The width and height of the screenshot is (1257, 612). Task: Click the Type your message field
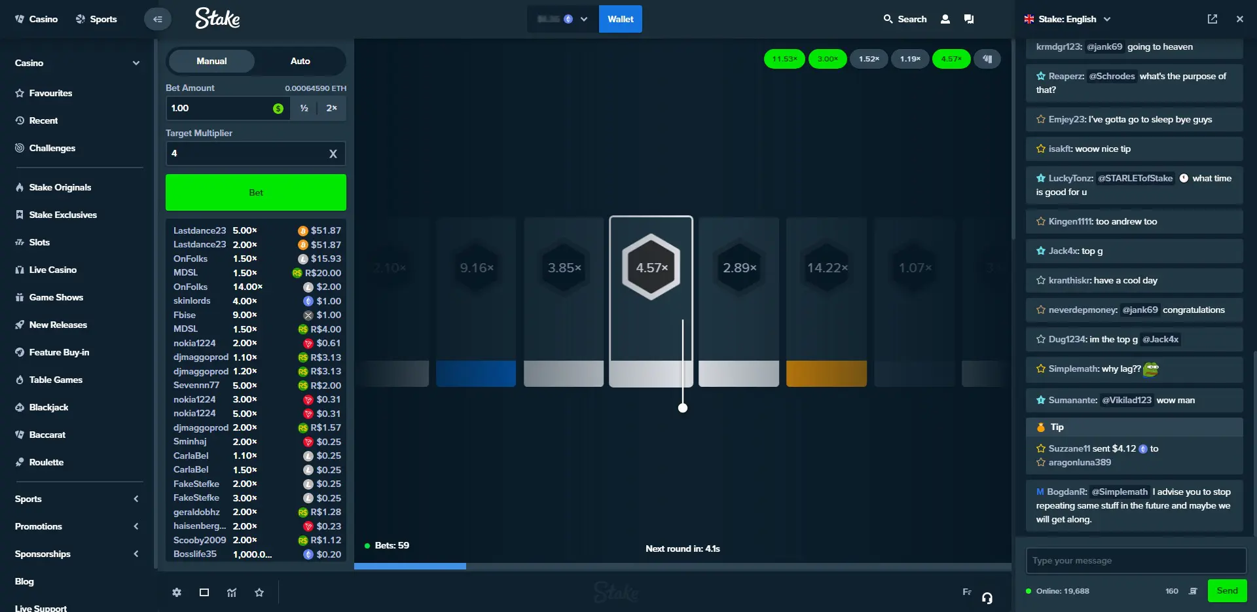click(x=1136, y=561)
